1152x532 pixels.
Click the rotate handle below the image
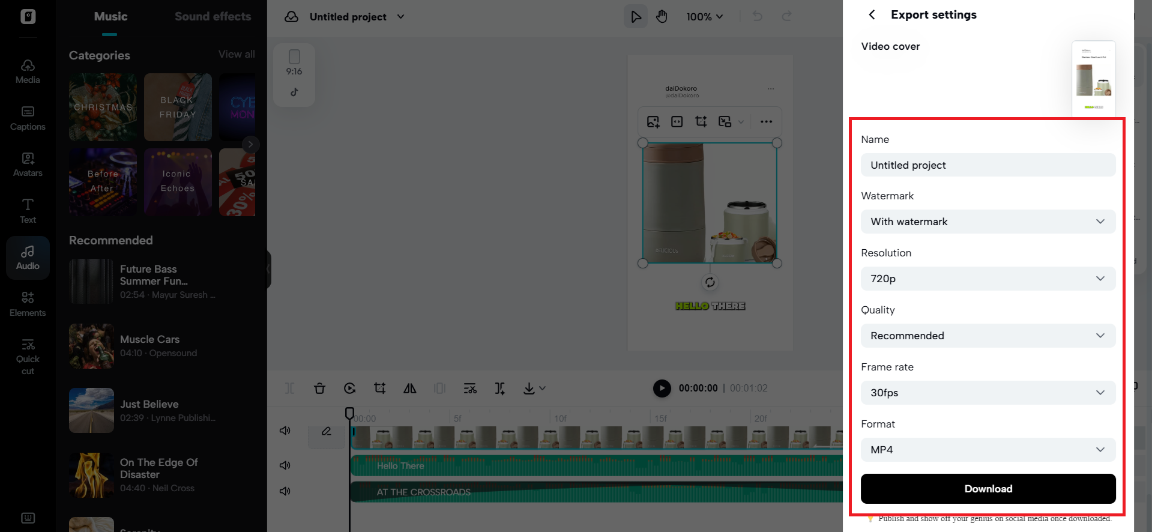coord(710,282)
